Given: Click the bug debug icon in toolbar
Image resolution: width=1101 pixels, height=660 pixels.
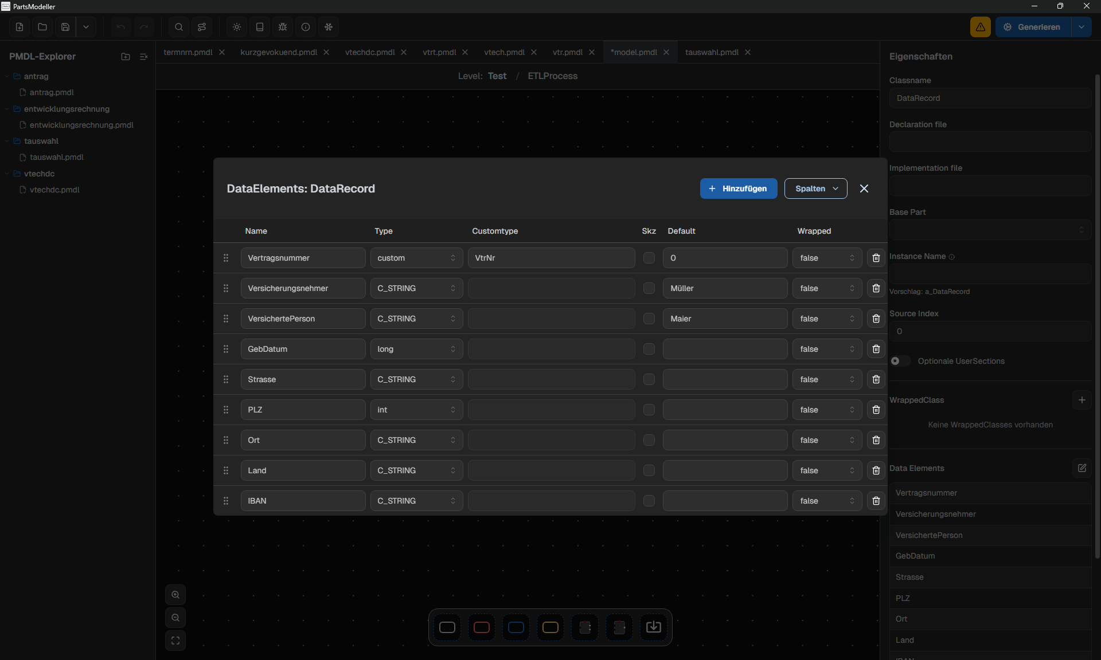Looking at the screenshot, I should 283,27.
